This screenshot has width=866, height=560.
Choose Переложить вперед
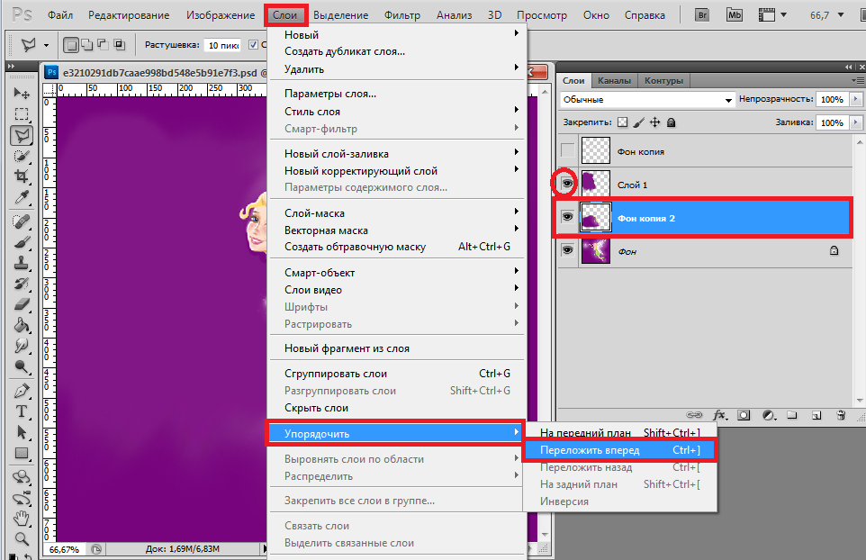pyautogui.click(x=619, y=450)
